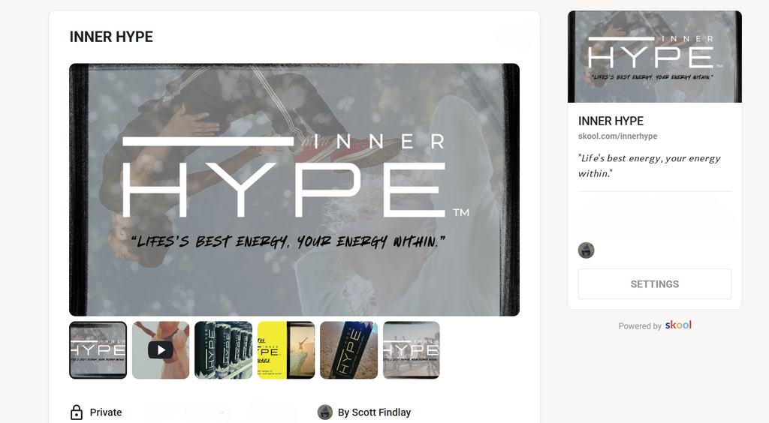Click the member avatar above the Settings button
The image size is (769, 423).
click(586, 250)
